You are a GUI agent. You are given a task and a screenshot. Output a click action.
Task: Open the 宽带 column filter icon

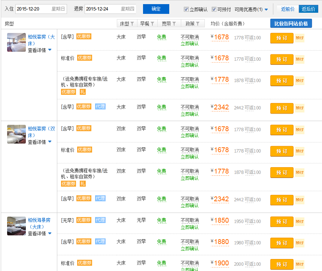click(x=174, y=24)
